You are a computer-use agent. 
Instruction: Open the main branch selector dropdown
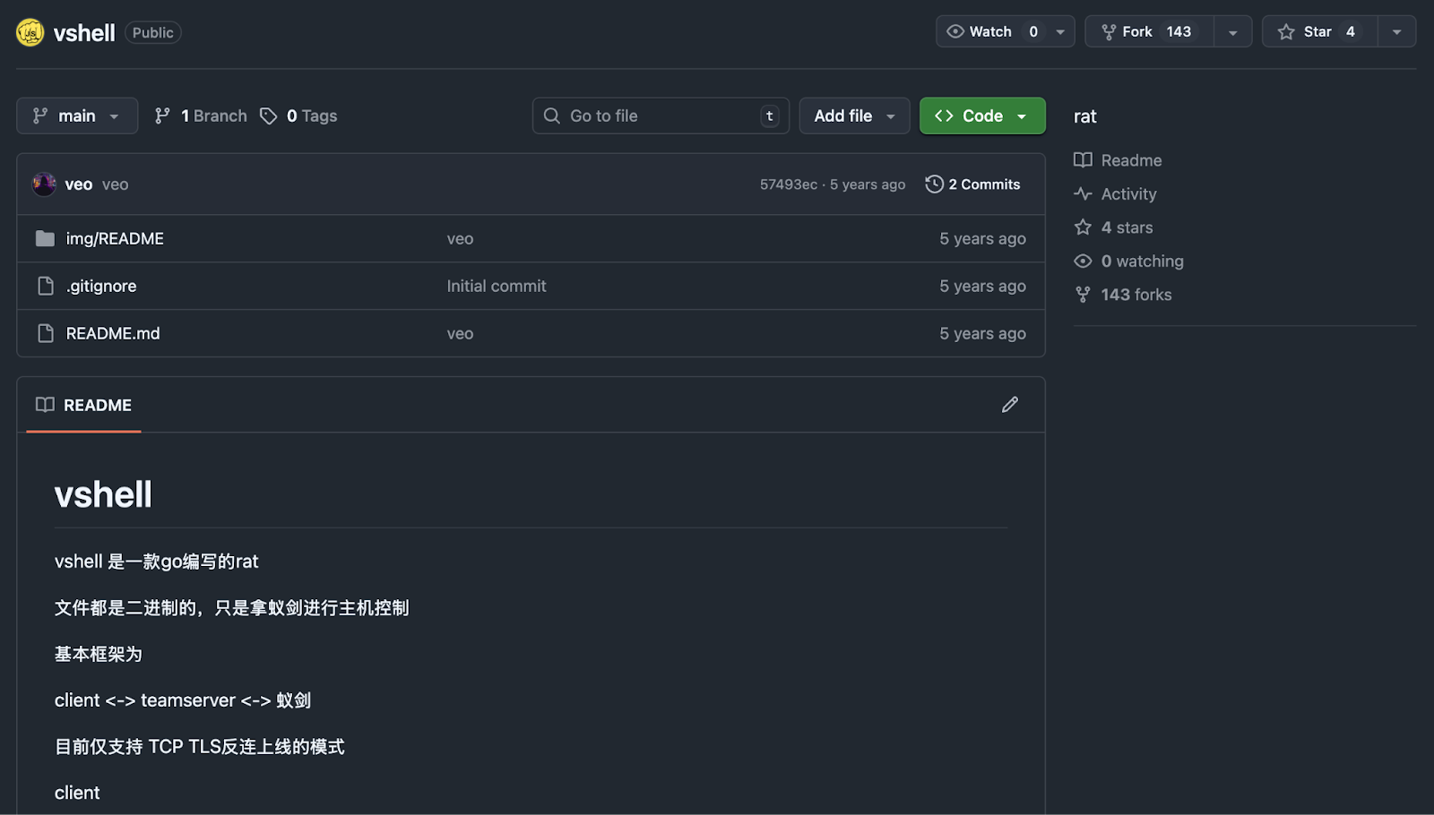77,116
